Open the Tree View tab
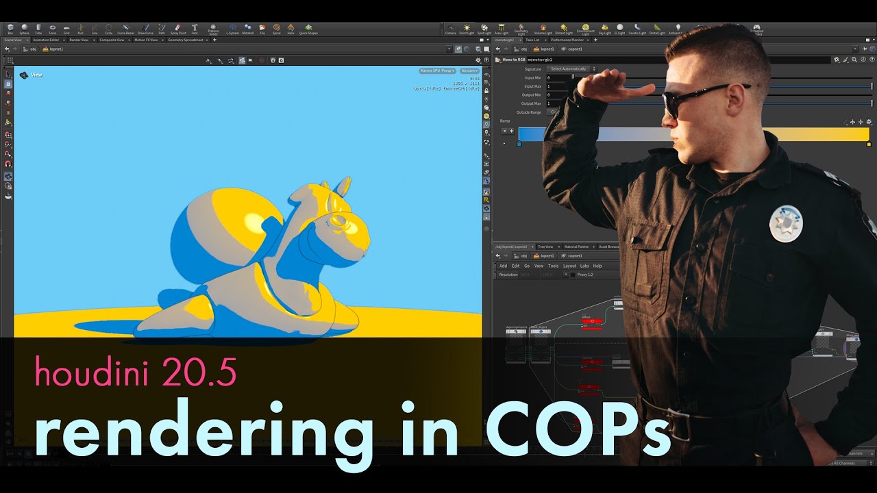The height and width of the screenshot is (493, 877). [x=545, y=246]
